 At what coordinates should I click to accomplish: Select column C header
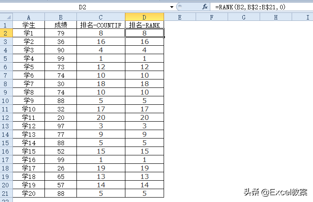pos(101,17)
